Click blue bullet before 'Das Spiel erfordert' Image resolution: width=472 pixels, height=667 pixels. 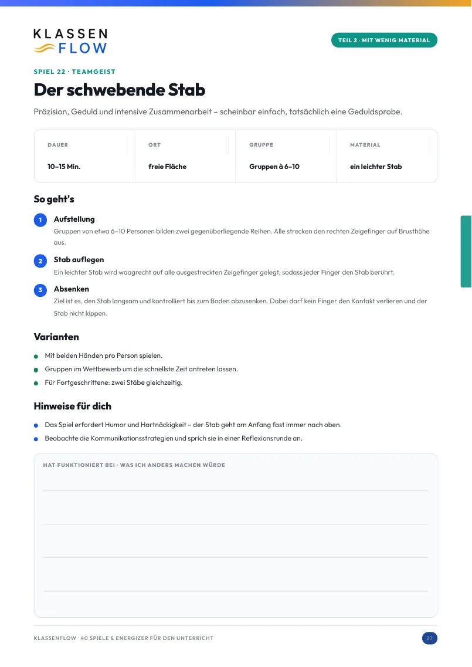point(36,425)
